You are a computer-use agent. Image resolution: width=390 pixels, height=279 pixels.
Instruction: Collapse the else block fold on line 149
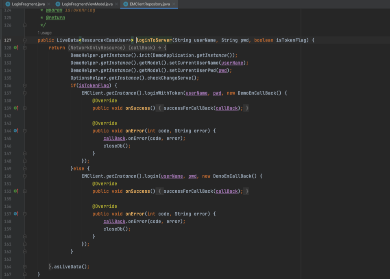(25, 169)
